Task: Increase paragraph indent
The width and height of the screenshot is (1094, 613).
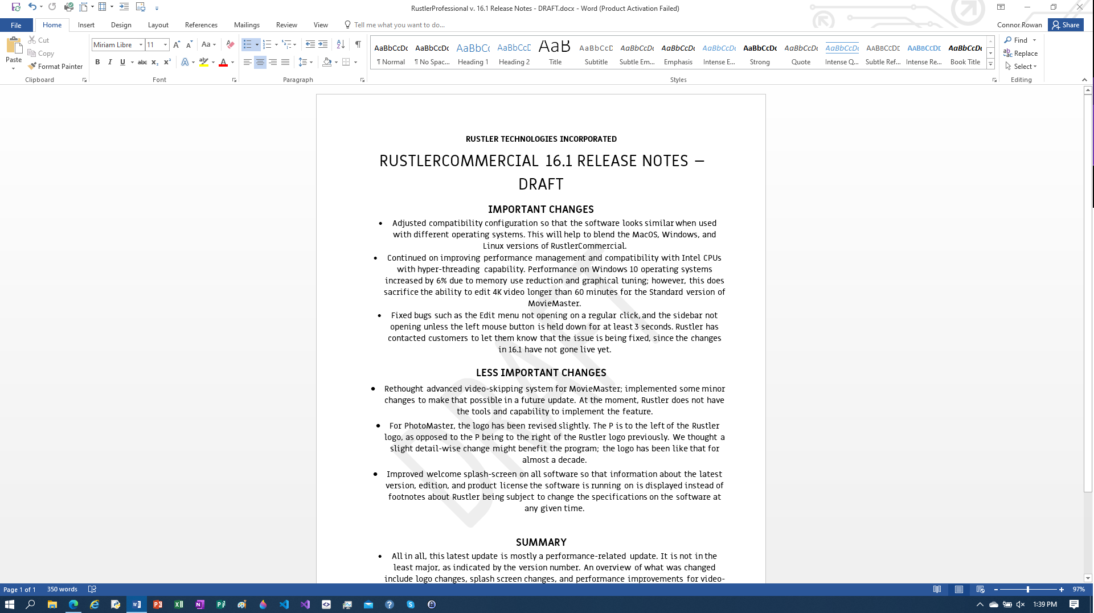Action: point(323,44)
